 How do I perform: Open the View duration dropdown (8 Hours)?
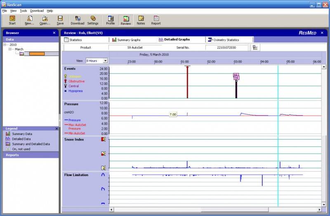click(105, 60)
